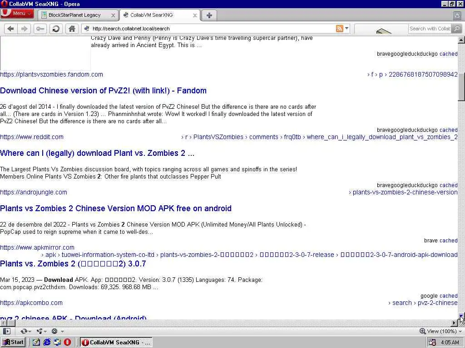Go to the Home page icon
Image resolution: width=465 pixels, height=348 pixels.
72,29
